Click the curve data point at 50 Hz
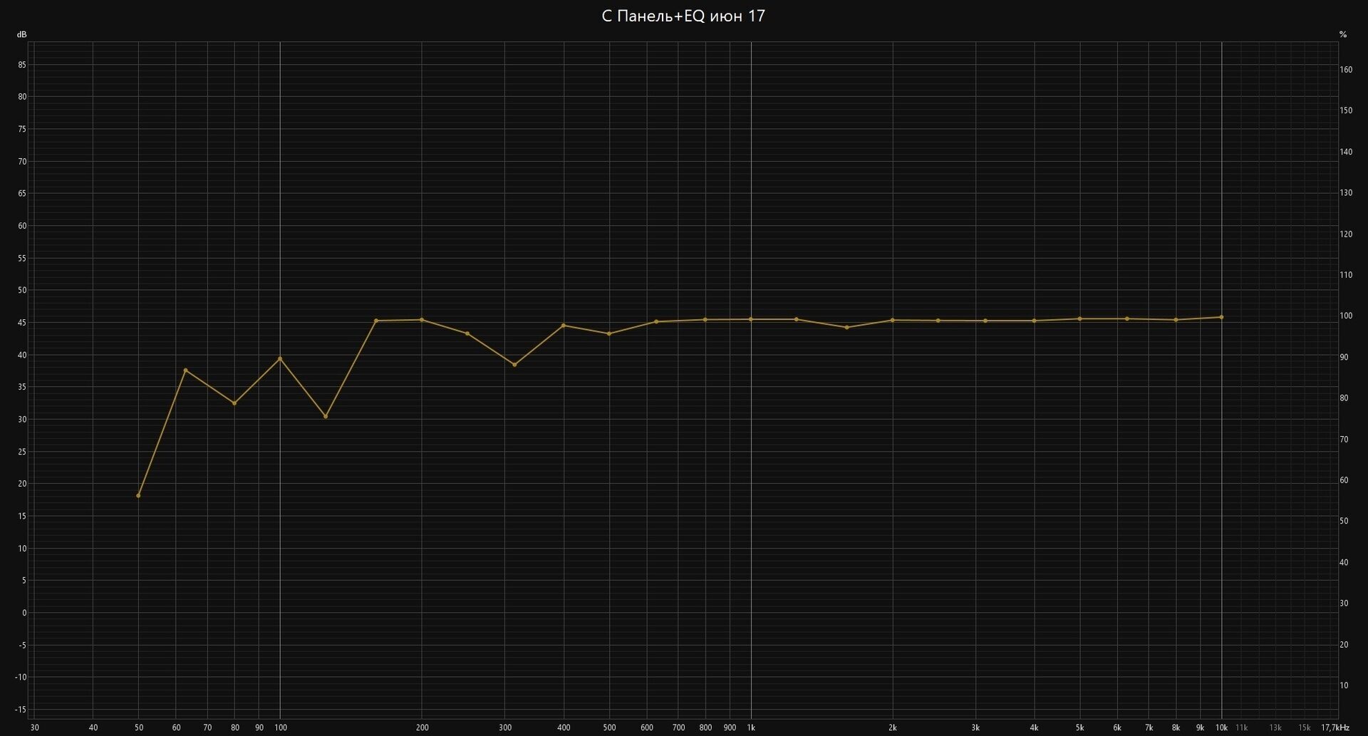 138,495
